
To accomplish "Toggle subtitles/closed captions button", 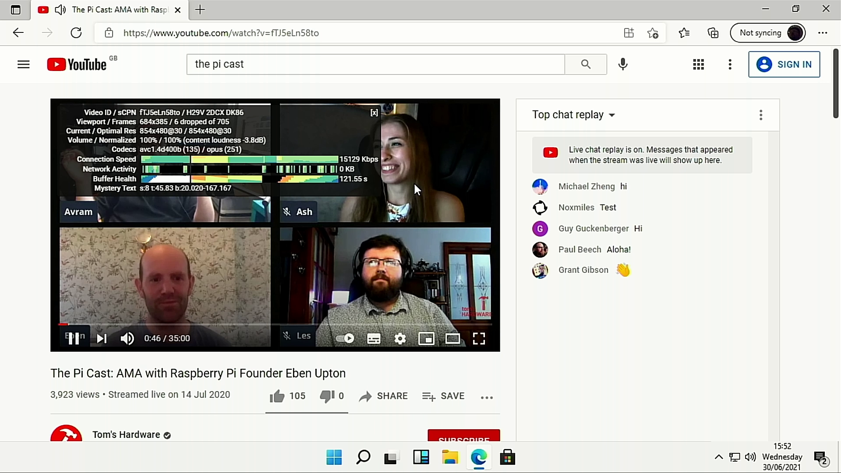I will [x=374, y=339].
